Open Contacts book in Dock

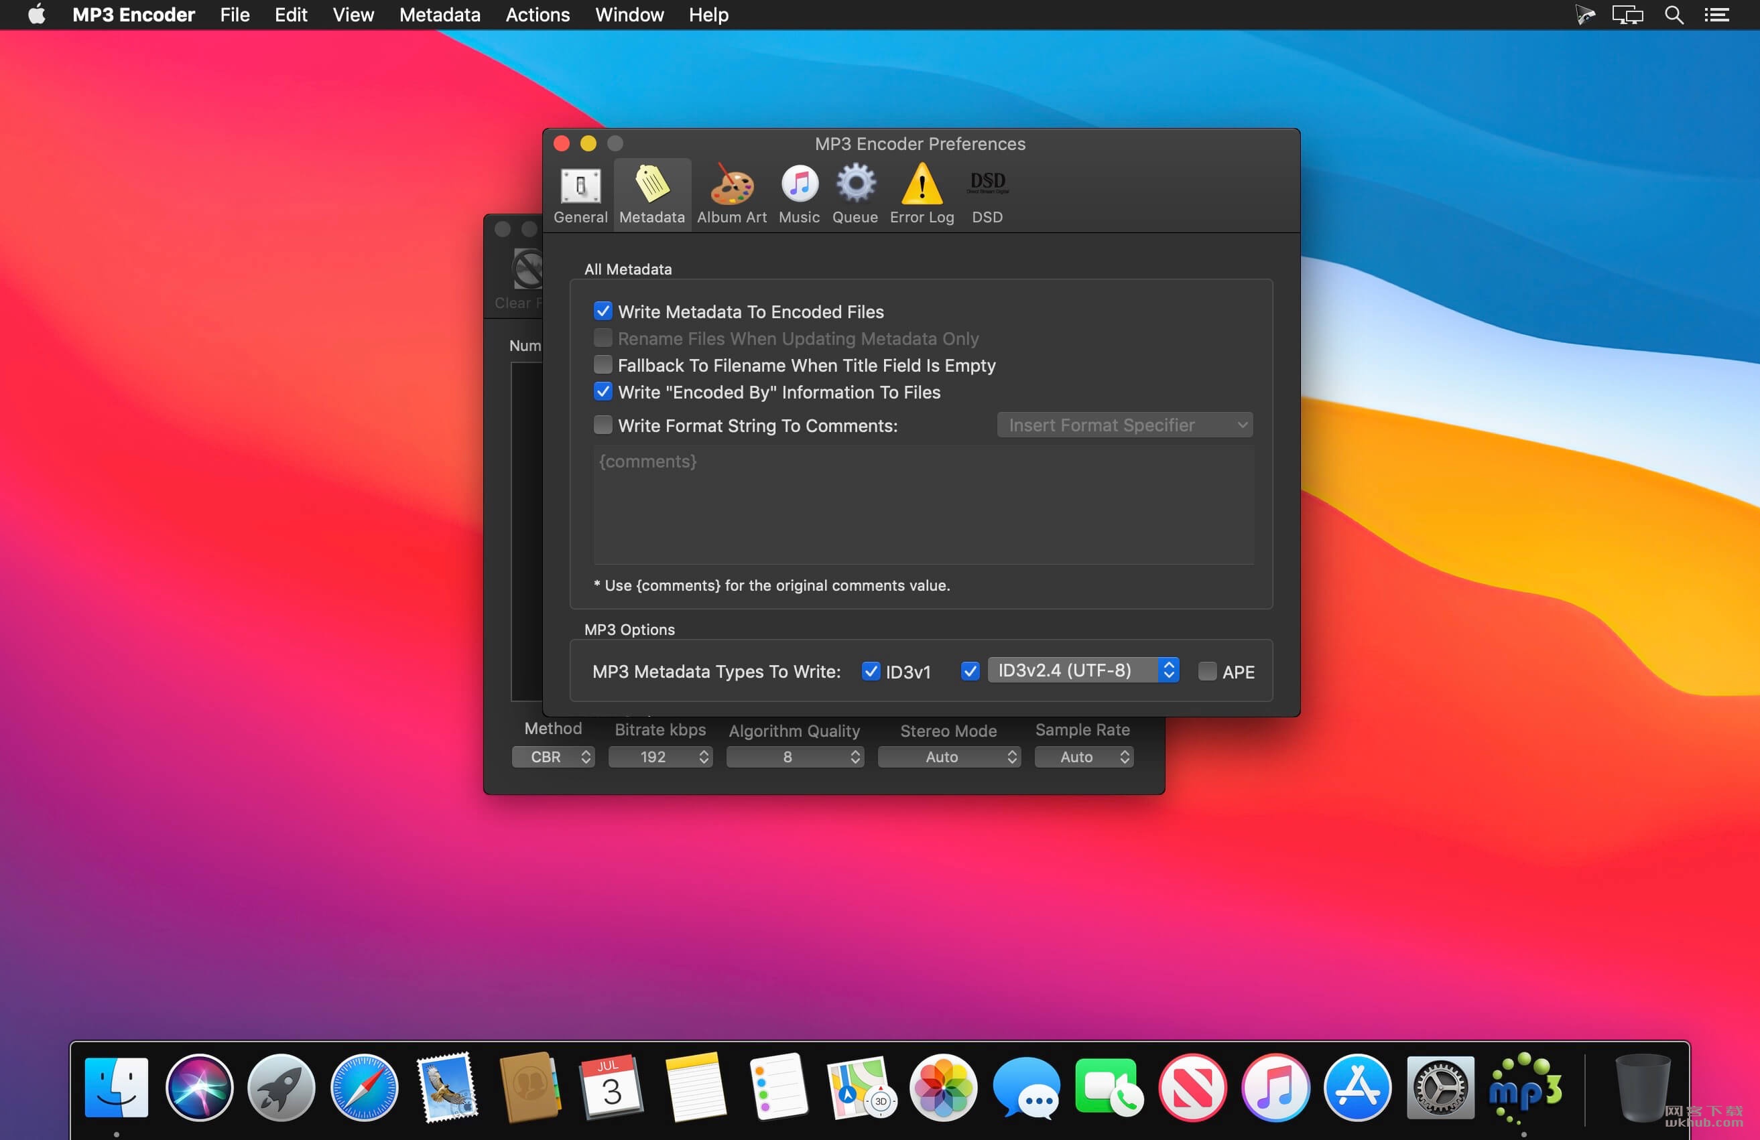[x=529, y=1087]
